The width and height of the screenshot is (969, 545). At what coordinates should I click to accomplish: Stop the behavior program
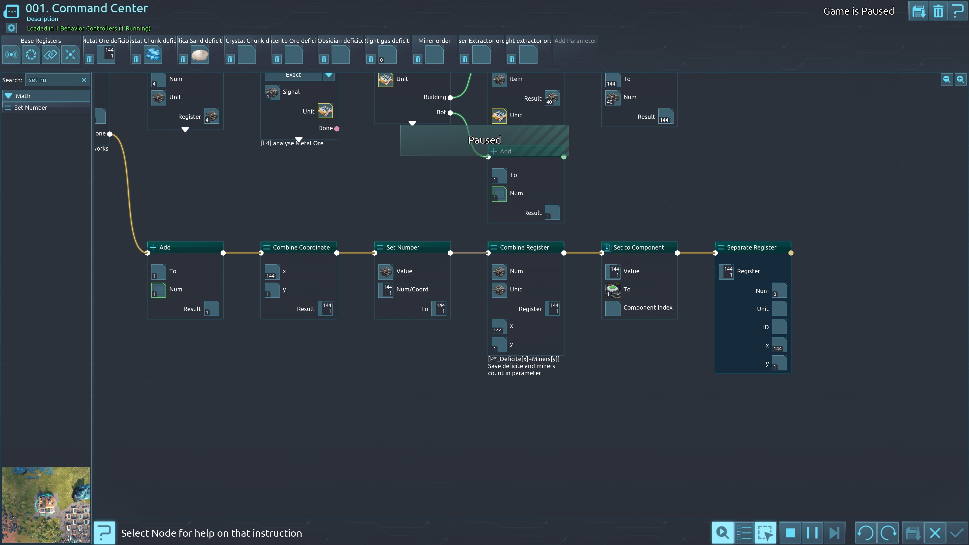pyautogui.click(x=790, y=533)
